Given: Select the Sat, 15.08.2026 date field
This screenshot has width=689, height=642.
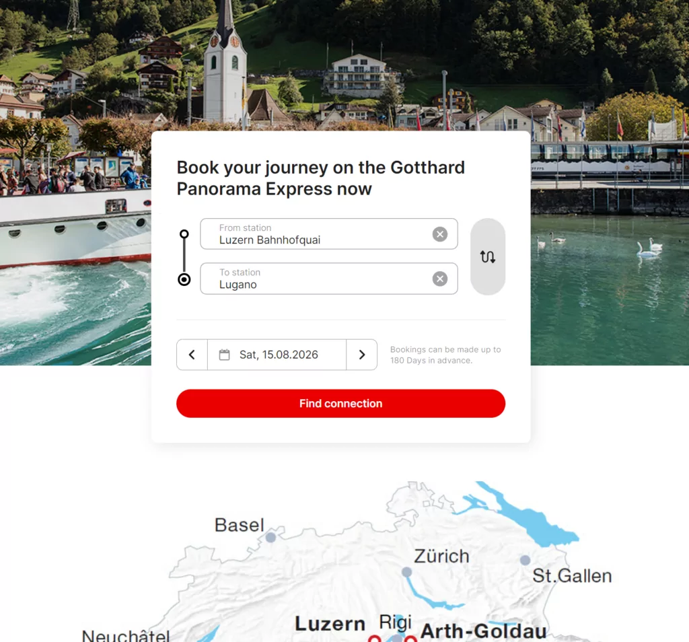Looking at the screenshot, I should (x=277, y=355).
